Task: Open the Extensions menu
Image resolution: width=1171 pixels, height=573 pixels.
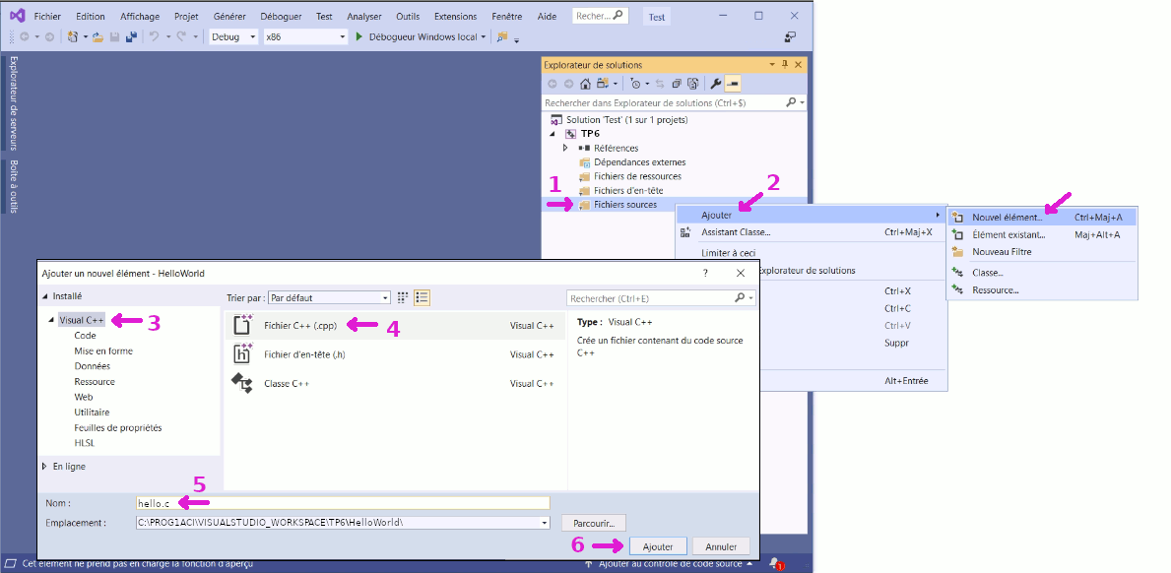Action: tap(455, 16)
